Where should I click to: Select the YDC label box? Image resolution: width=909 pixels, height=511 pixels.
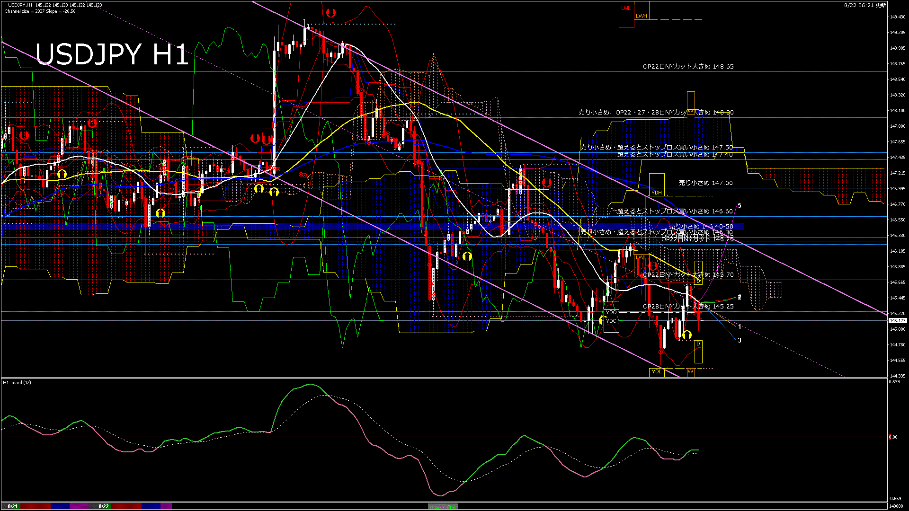[x=611, y=321]
